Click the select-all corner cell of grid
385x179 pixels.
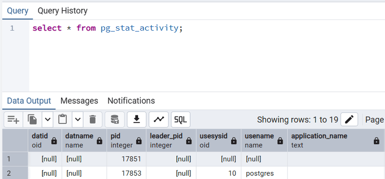click(x=15, y=141)
